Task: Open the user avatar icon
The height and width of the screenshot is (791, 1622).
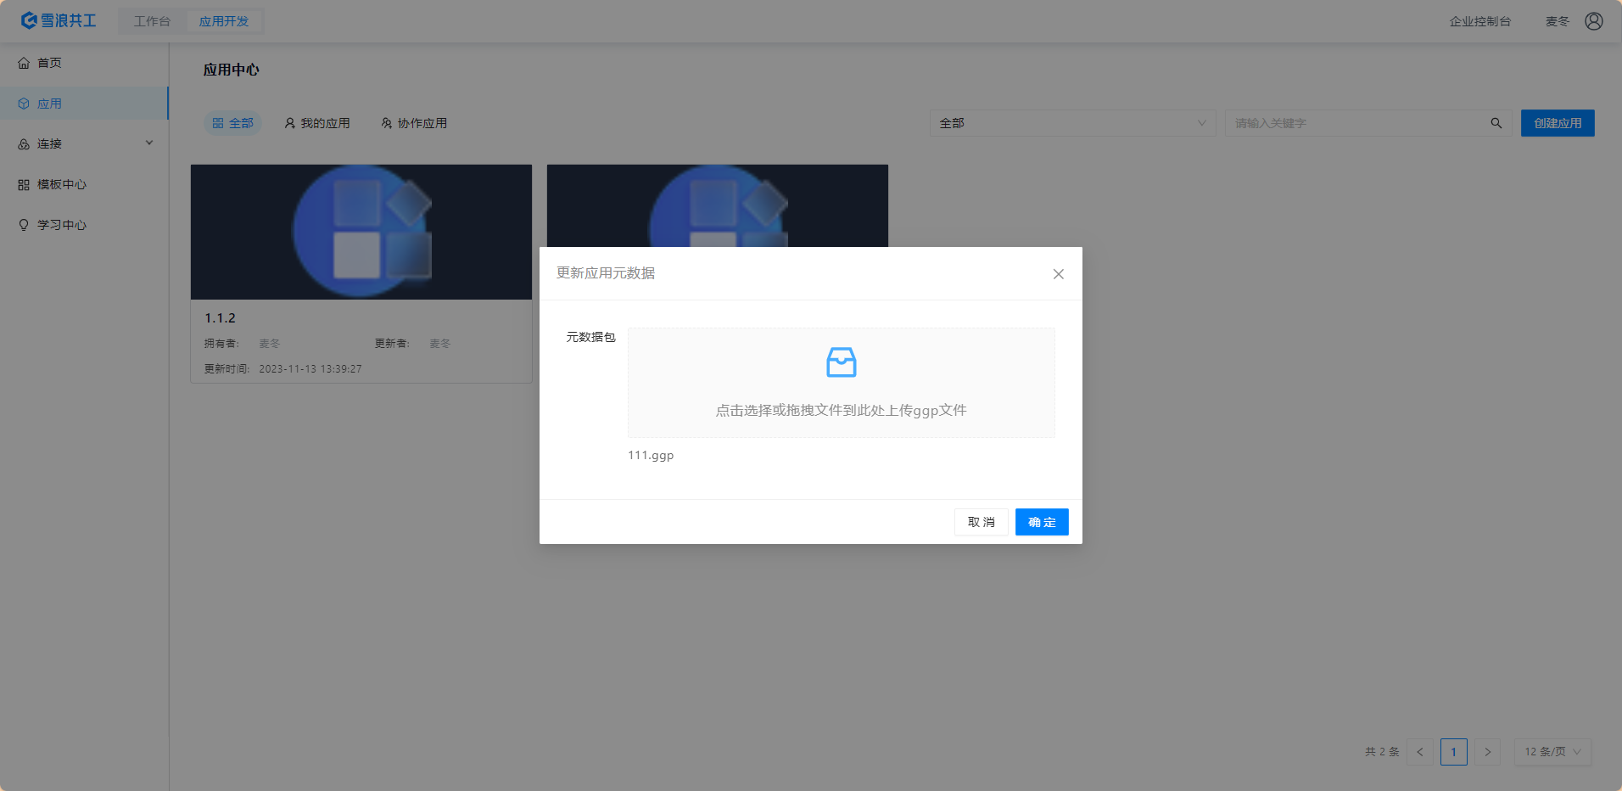Action: pyautogui.click(x=1594, y=21)
